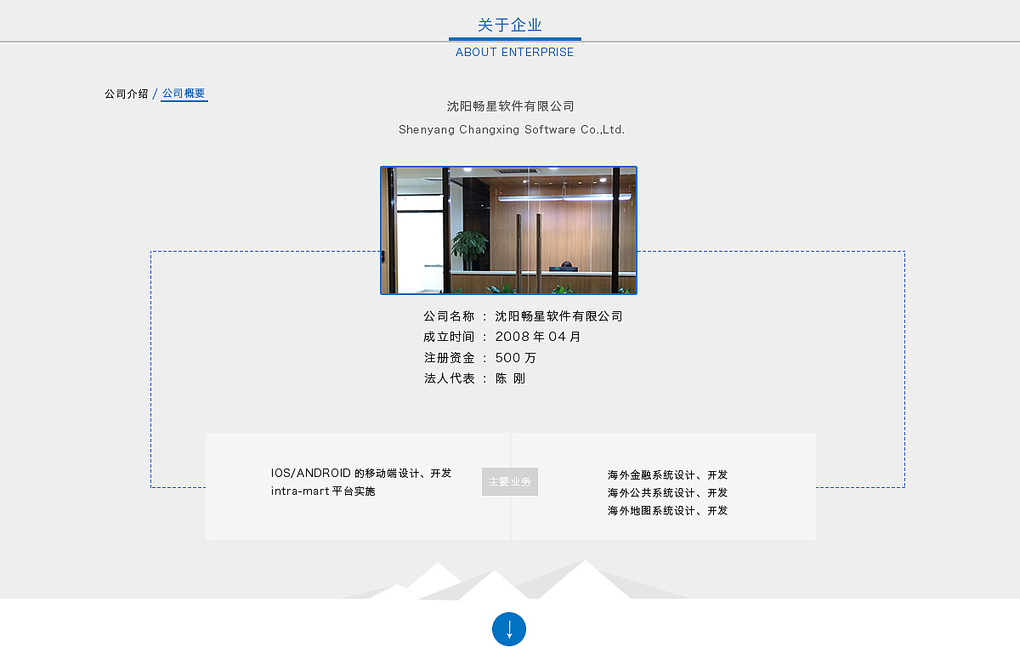Viewport: 1020px width, 653px height.
Task: Open the 关于企业 section tab
Action: 513,24
